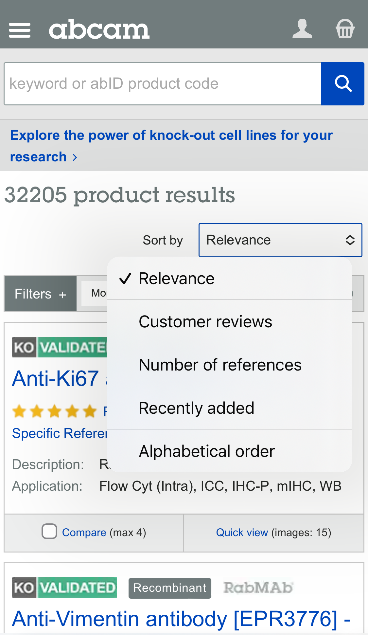The height and width of the screenshot is (635, 368).
Task: Open the Sort by dropdown selector
Action: tap(280, 240)
